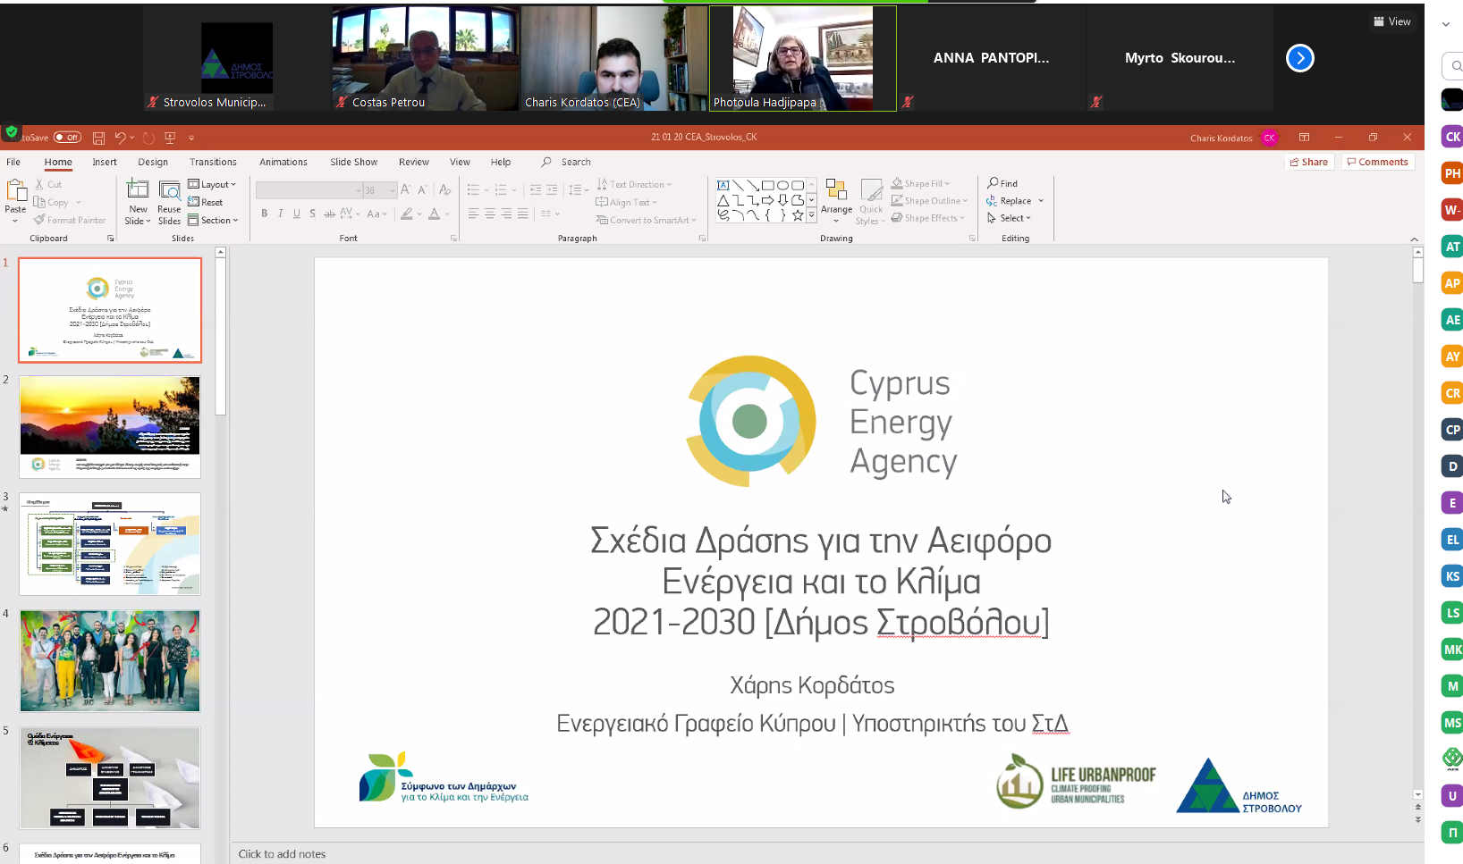This screenshot has height=864, width=1463.
Task: Collapse the ribbon with the chevron
Action: (1414, 239)
